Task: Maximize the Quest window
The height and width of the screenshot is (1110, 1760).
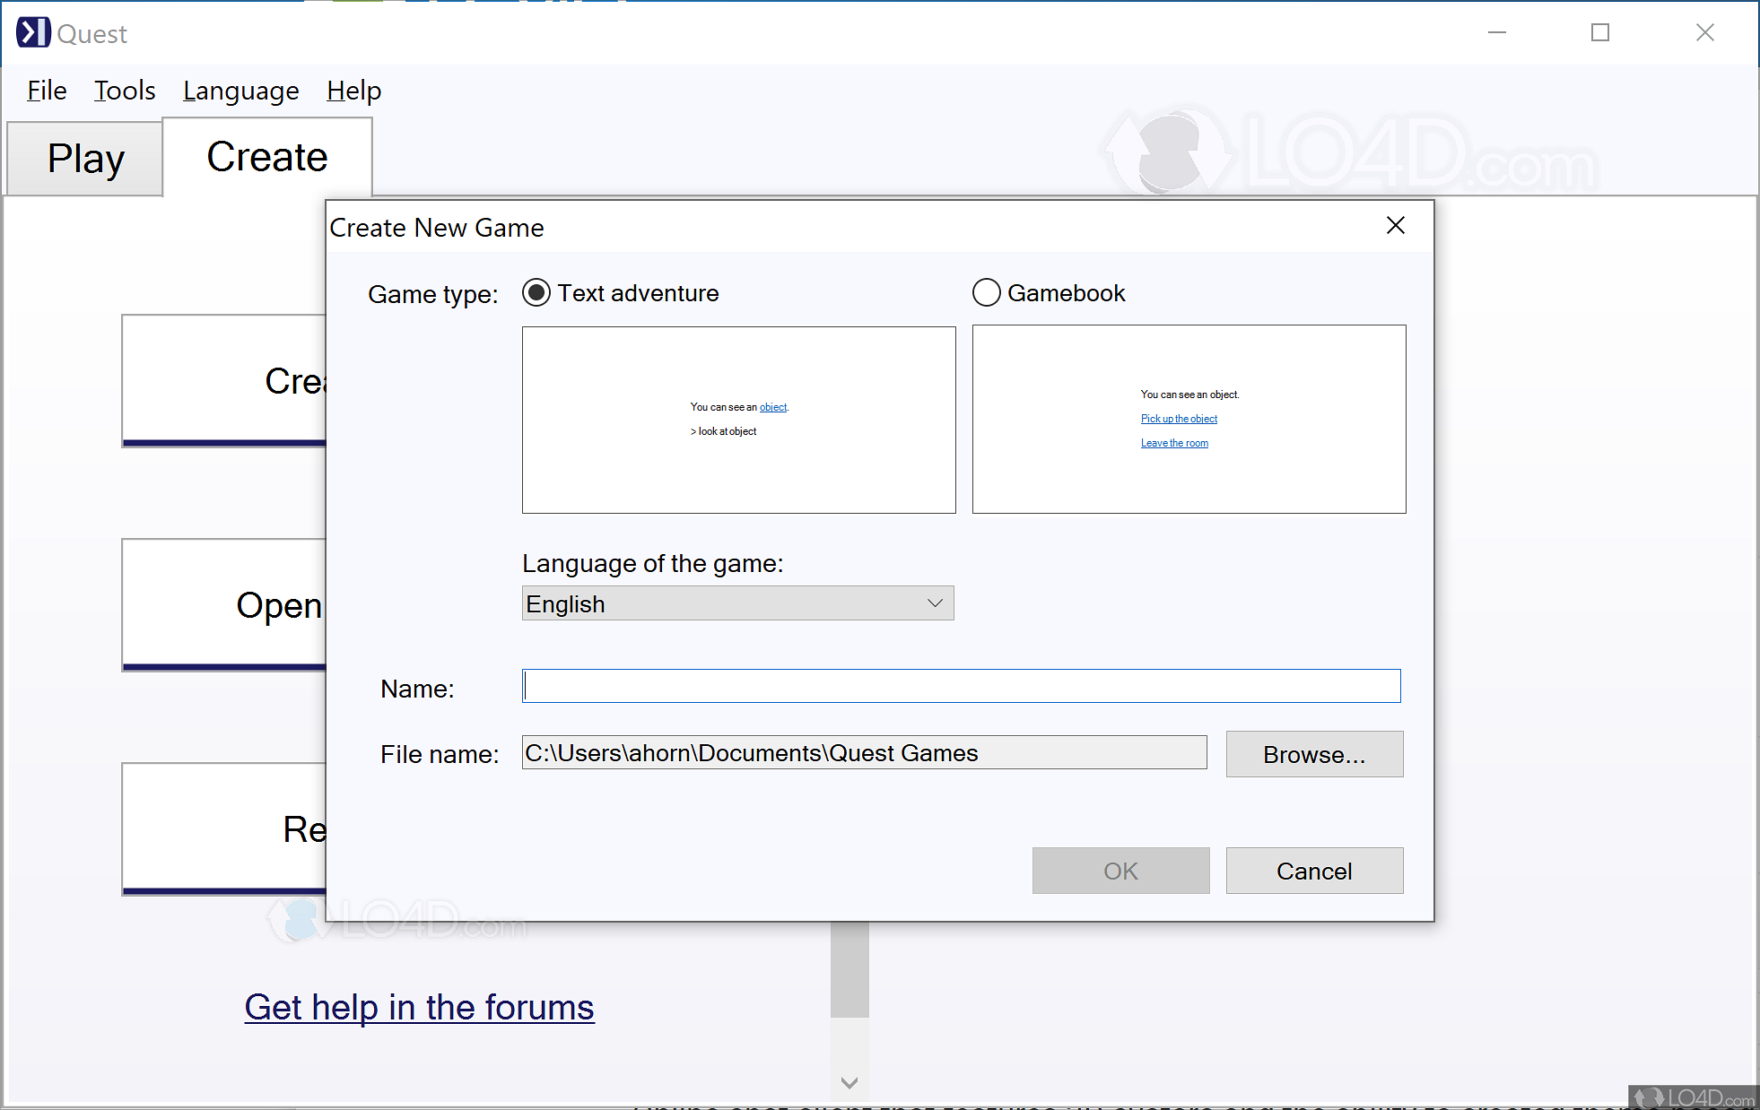Action: coord(1599,32)
